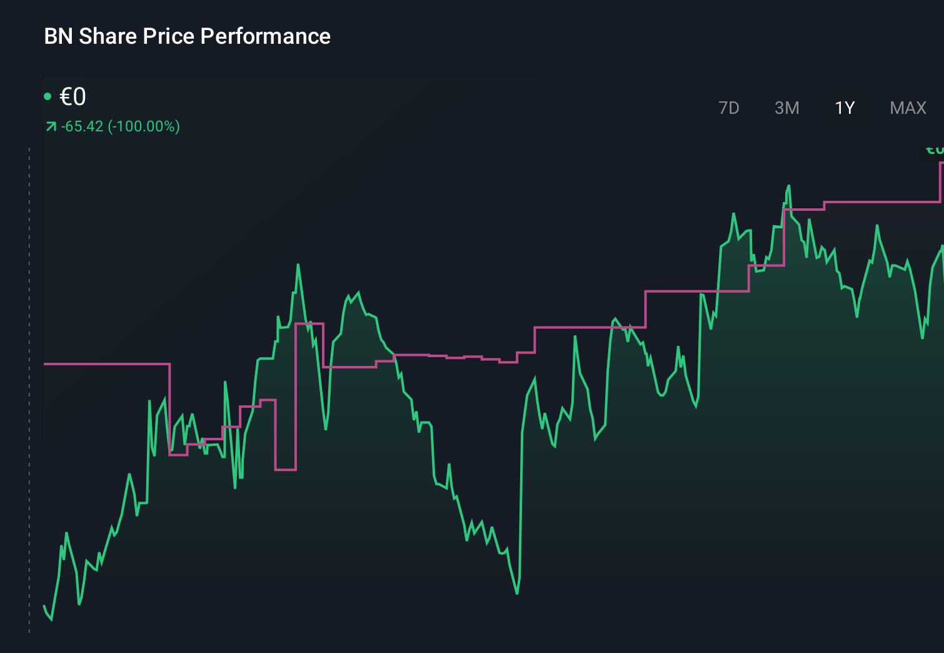Click the -65.42 (-100.00%) change link
944x653 pixels.
(x=120, y=126)
